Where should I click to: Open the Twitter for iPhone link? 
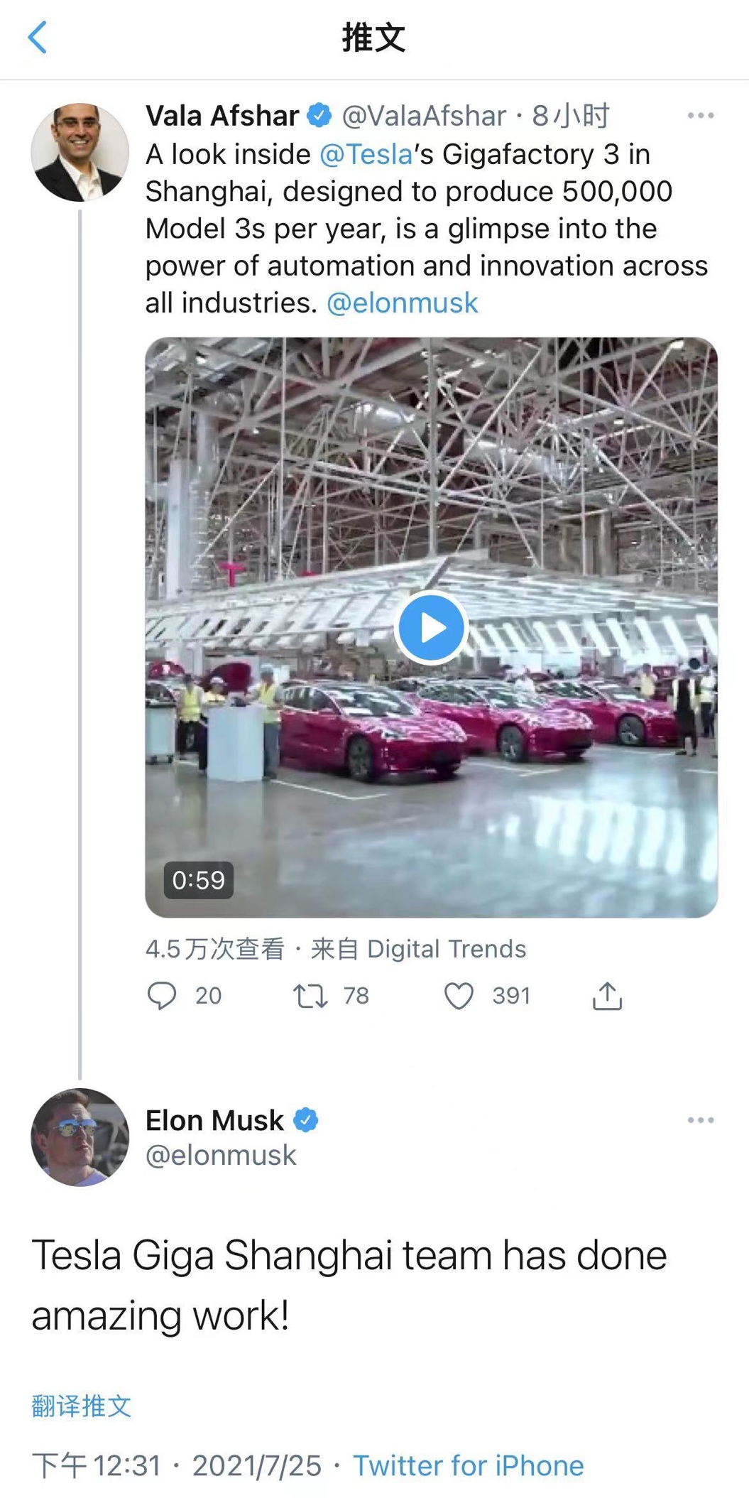(x=468, y=1465)
